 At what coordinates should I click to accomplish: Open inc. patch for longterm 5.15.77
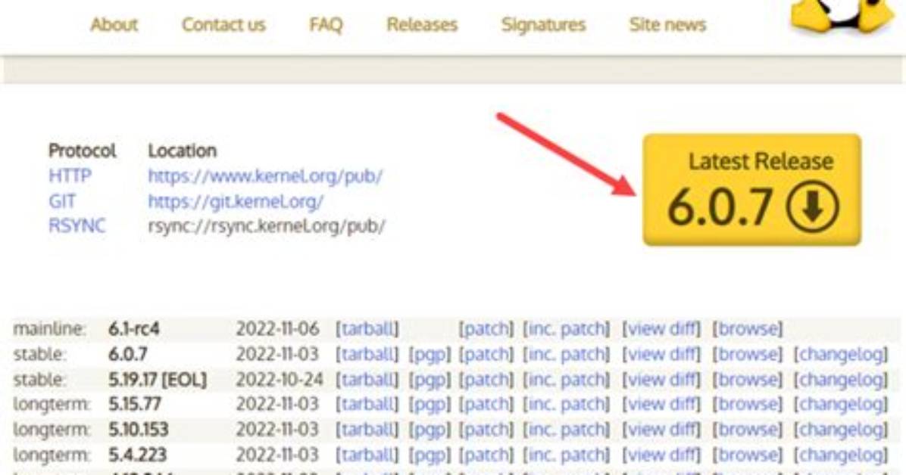567,404
